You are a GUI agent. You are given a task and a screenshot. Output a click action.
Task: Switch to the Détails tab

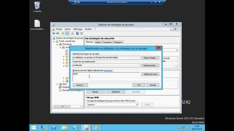98,42
